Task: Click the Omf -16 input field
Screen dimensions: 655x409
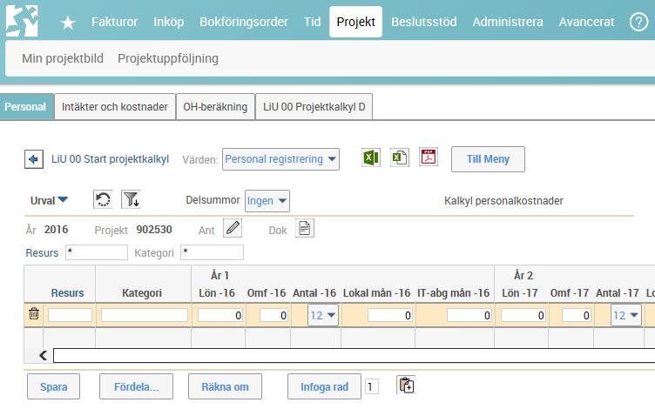Action: [x=273, y=315]
